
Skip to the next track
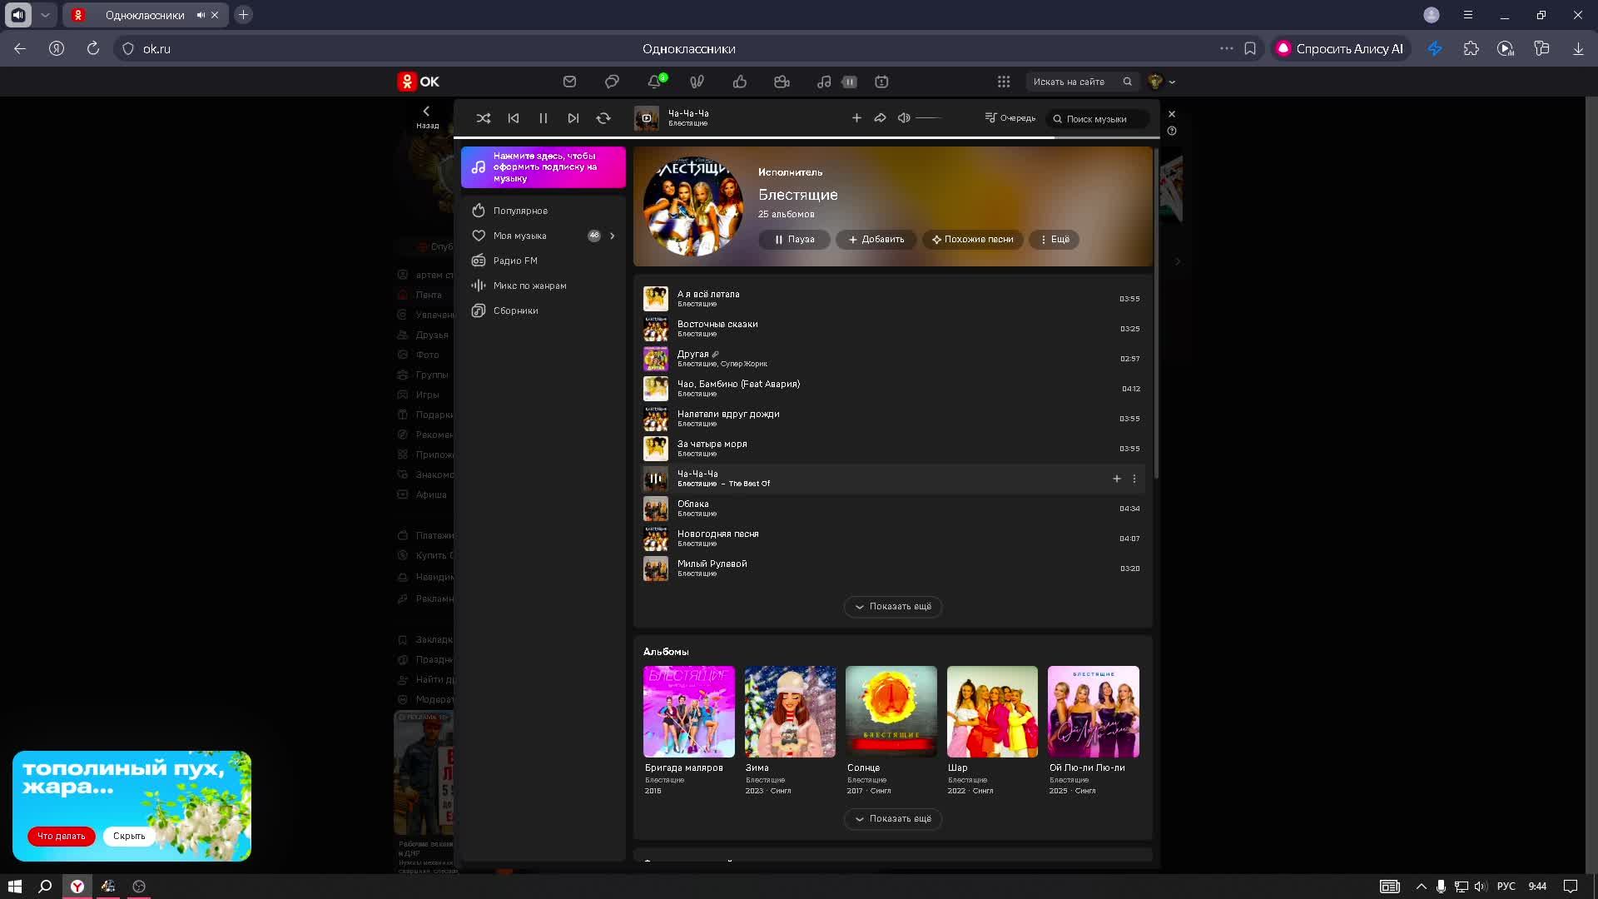point(573,118)
